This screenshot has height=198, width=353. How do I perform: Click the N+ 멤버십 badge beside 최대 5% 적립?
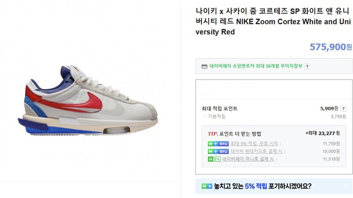click(218, 144)
